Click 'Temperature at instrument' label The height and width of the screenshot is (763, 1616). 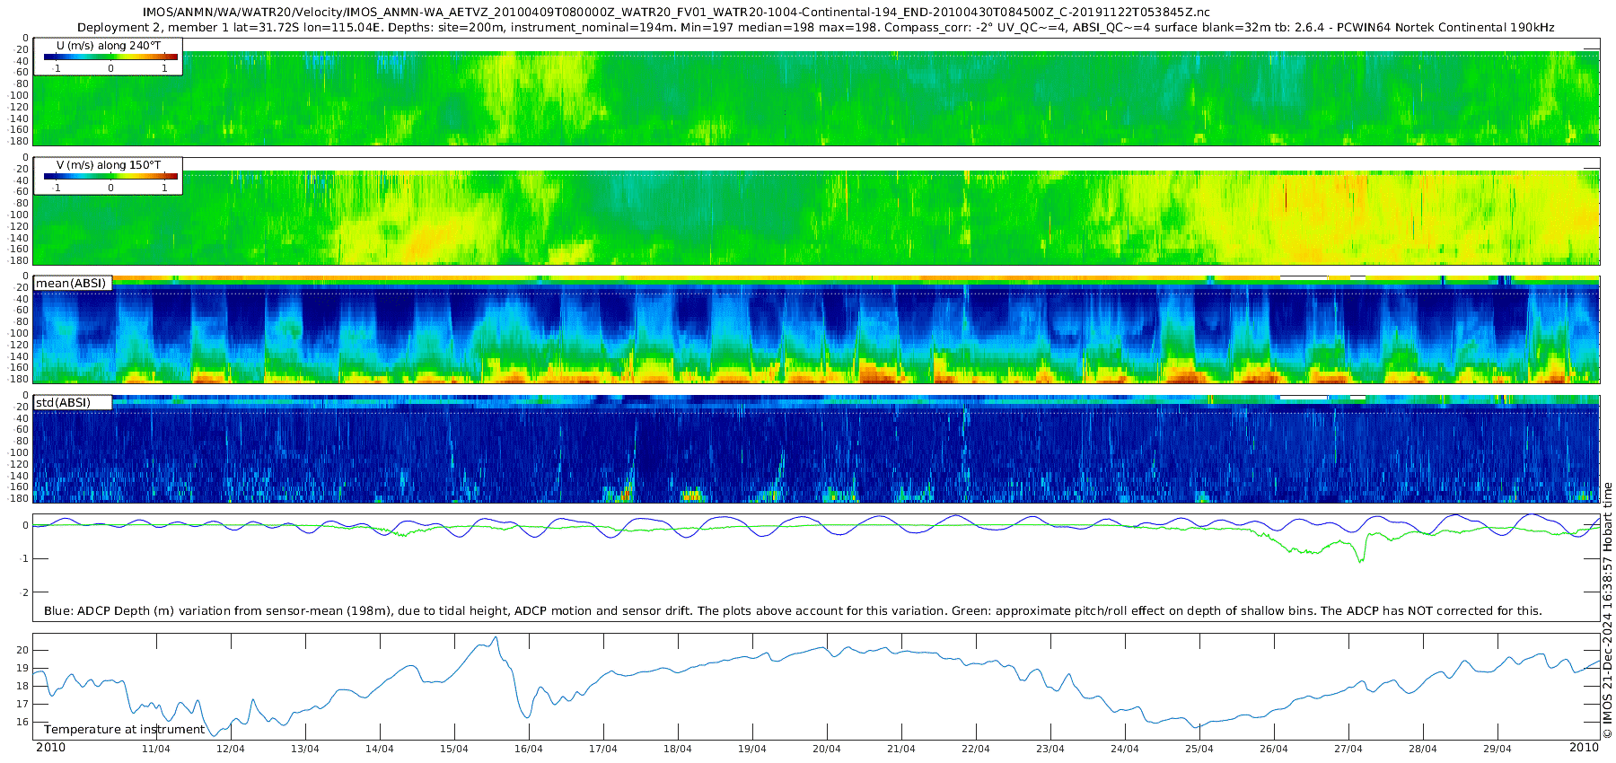point(125,730)
